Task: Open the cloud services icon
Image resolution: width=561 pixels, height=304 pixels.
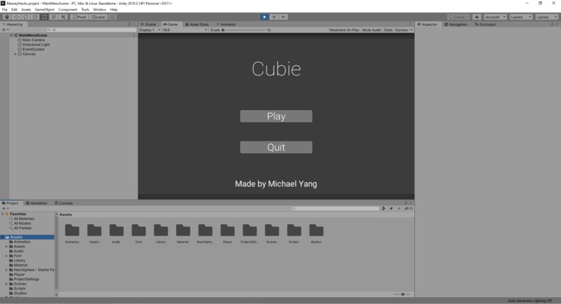Action: [477, 17]
